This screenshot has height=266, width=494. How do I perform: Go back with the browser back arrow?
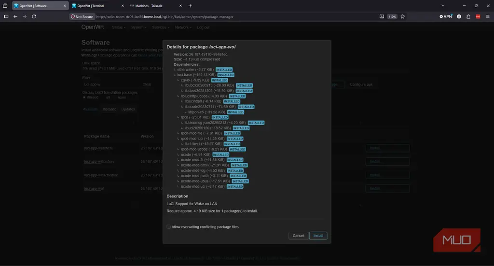[x=15, y=17]
